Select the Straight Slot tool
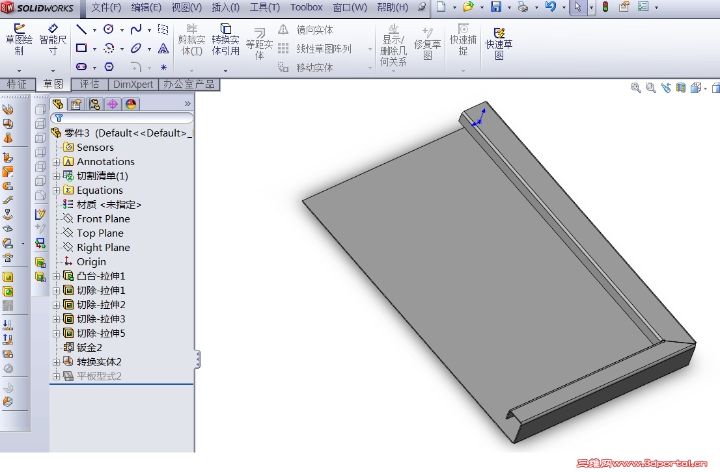The width and height of the screenshot is (720, 472). [x=81, y=67]
